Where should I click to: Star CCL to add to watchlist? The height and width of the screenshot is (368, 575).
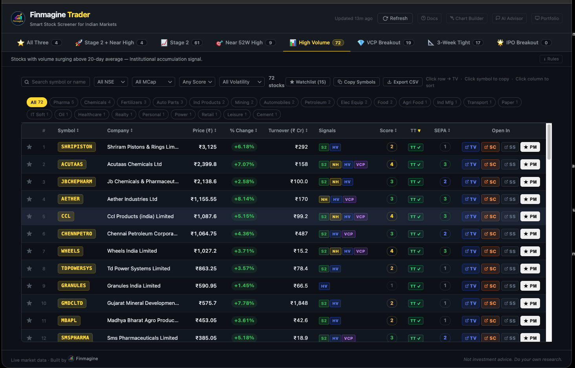point(29,216)
